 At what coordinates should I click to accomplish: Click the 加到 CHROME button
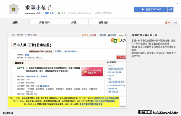point(151,9)
